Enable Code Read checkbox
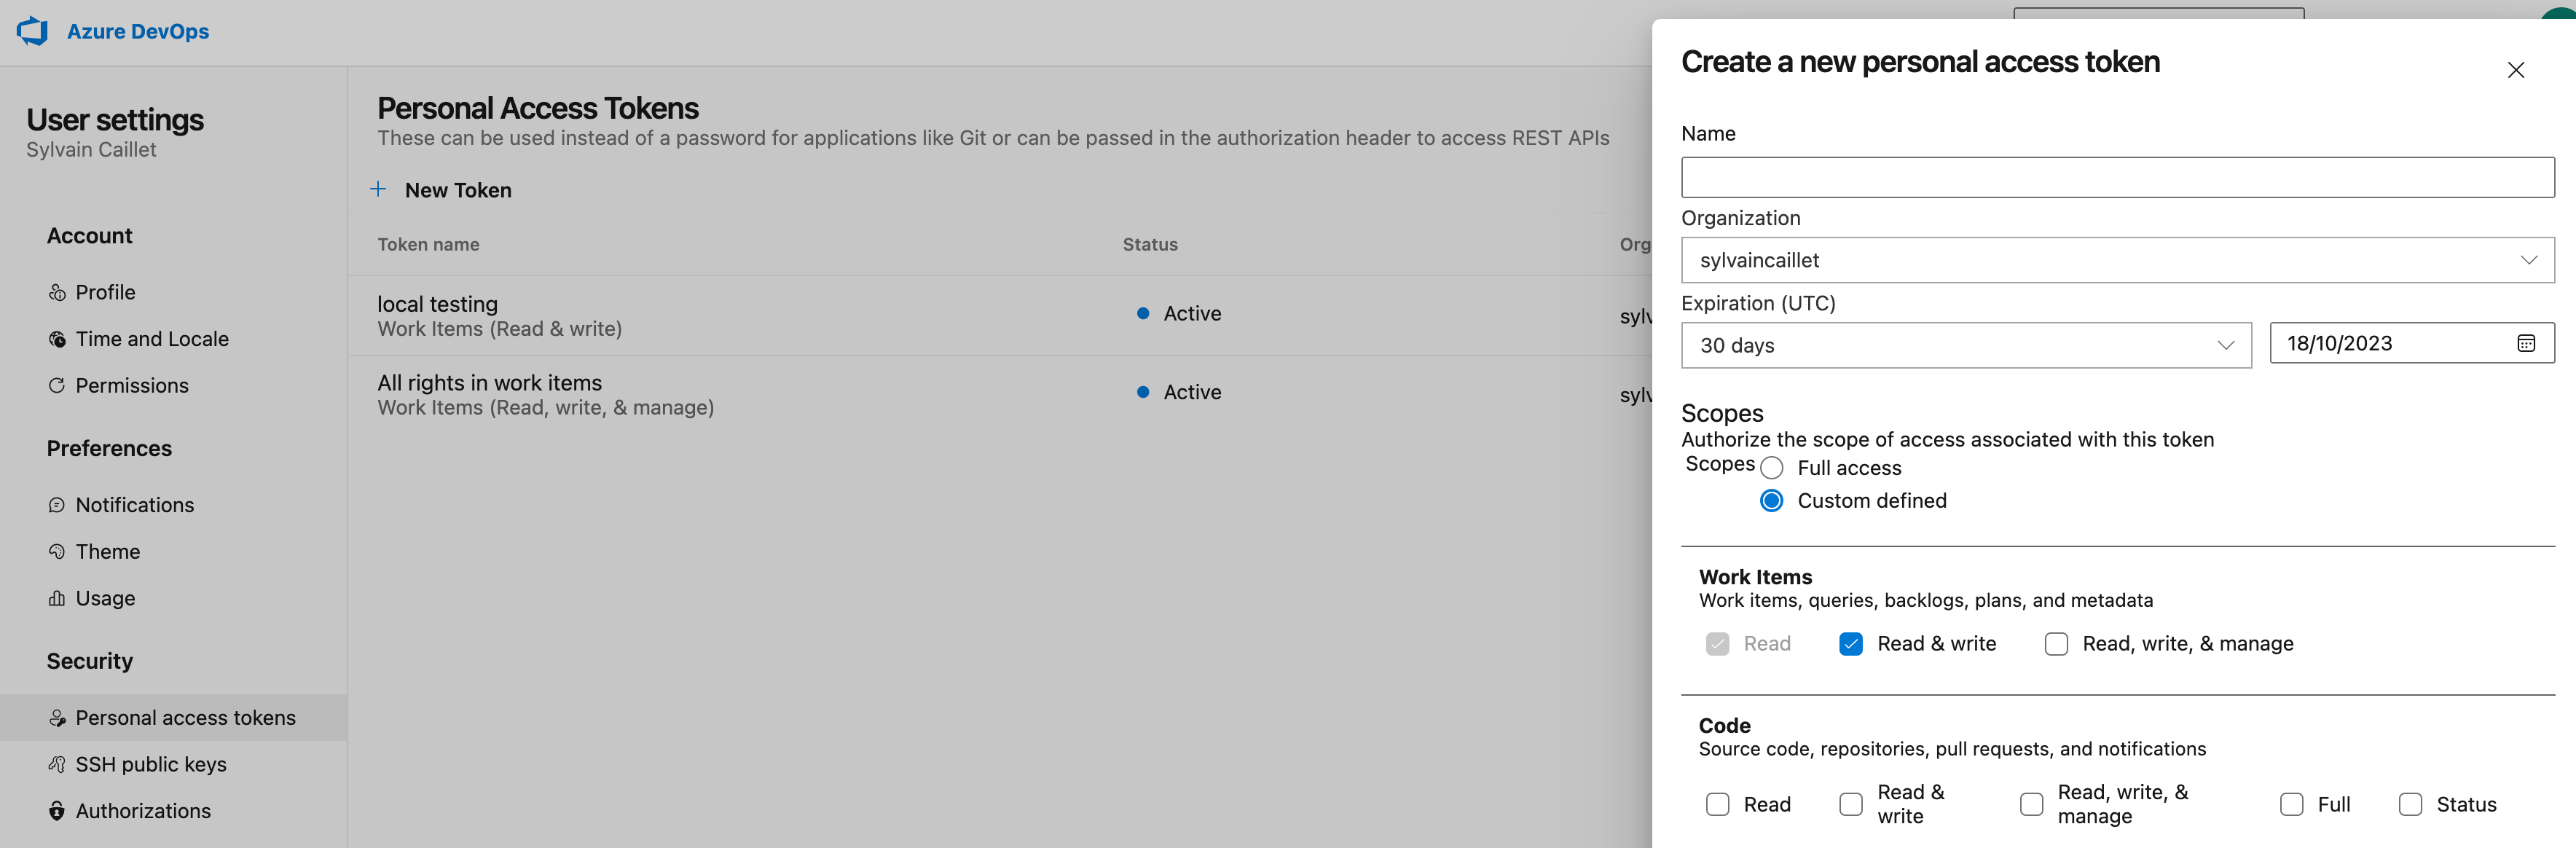The width and height of the screenshot is (2576, 848). point(1717,805)
